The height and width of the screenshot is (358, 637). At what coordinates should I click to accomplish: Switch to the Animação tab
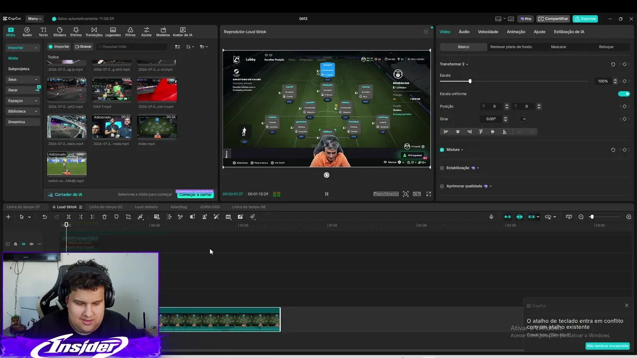(516, 32)
